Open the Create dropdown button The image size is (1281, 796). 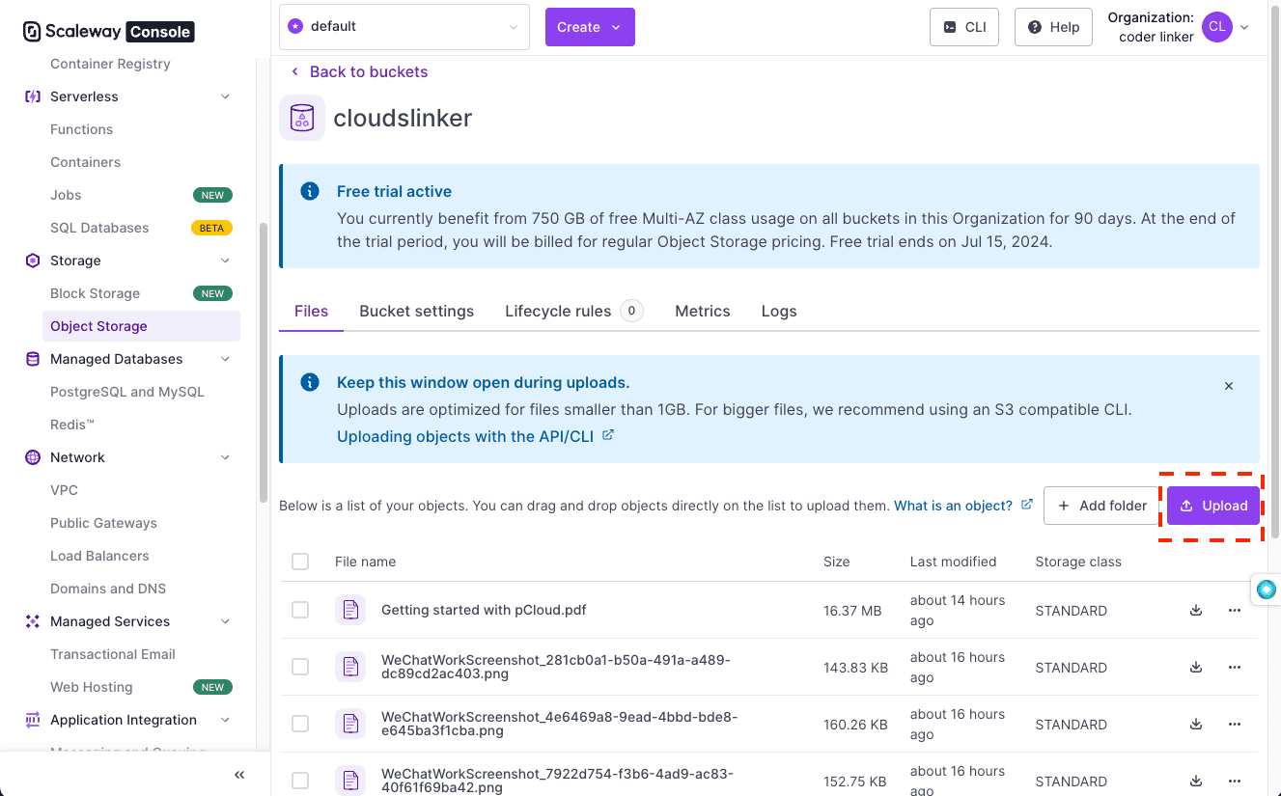[590, 27]
